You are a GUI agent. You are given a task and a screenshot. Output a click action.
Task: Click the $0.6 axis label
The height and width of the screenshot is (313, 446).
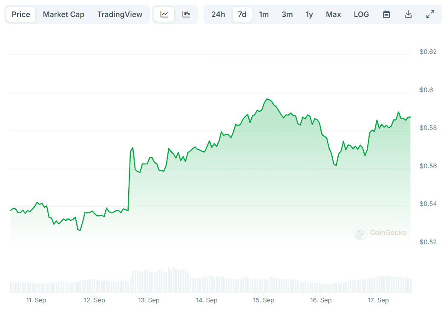(426, 90)
